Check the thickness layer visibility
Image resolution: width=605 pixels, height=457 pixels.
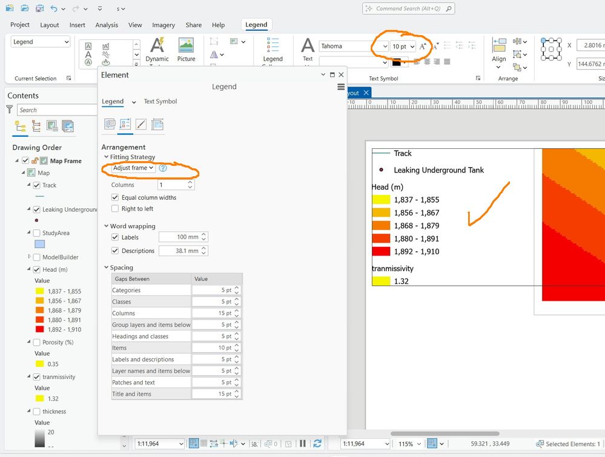pyautogui.click(x=37, y=412)
